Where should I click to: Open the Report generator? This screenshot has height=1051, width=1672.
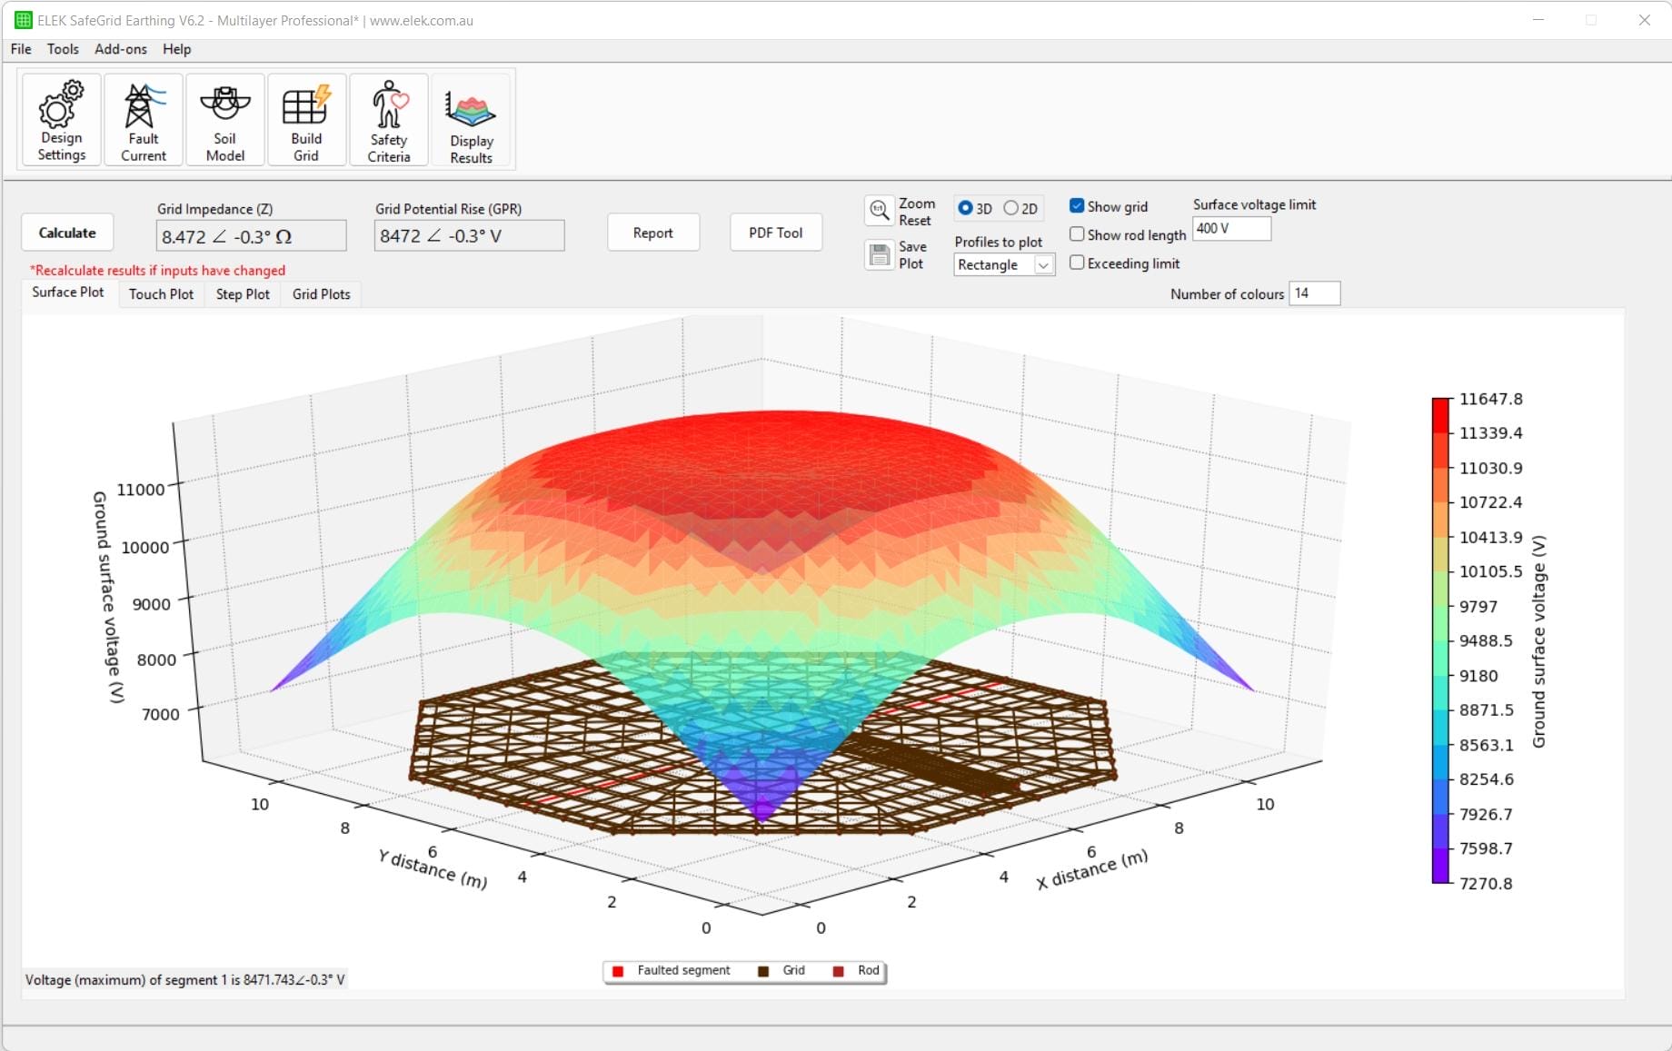pos(652,233)
